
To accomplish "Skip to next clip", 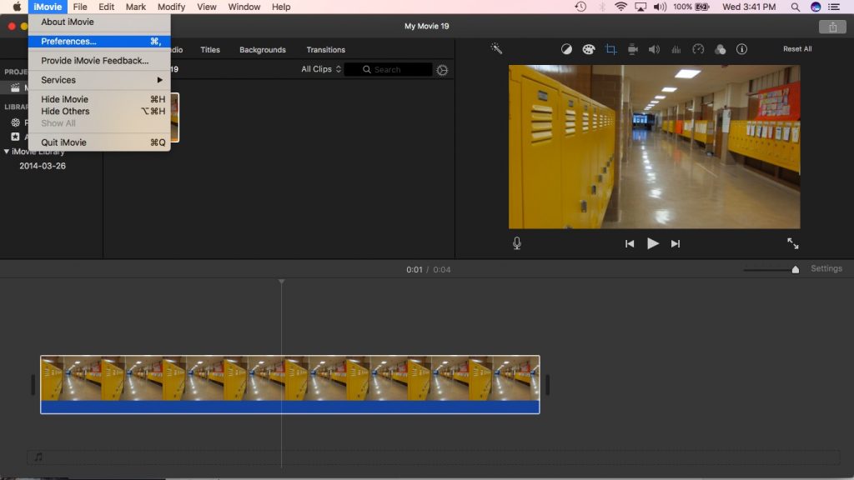I will tap(676, 244).
